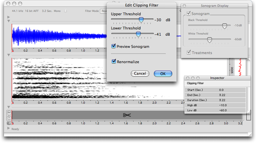Click the Upper Threshold slider knob
The width and height of the screenshot is (256, 143).
[x=141, y=20]
